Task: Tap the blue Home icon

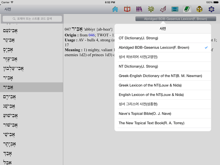Action: coord(115,9)
